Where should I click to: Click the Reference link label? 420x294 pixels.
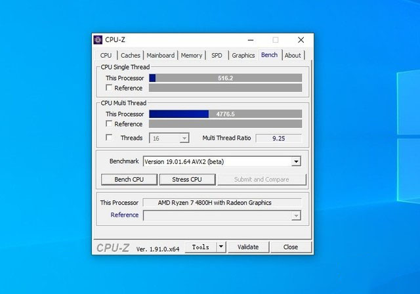[x=125, y=215]
